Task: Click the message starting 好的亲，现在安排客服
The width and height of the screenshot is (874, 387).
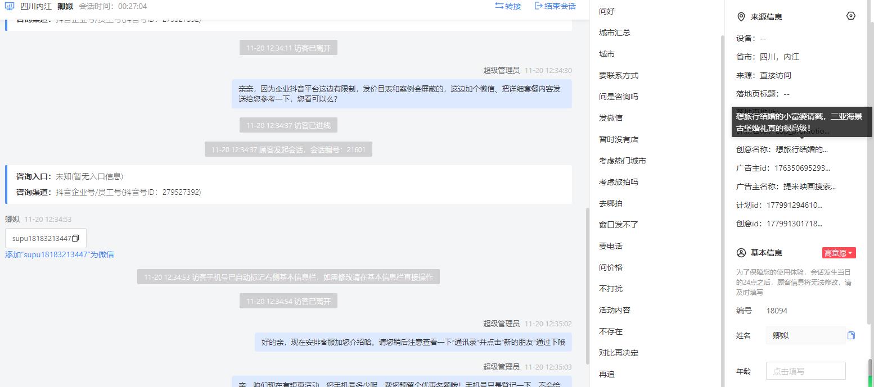Action: 413,342
